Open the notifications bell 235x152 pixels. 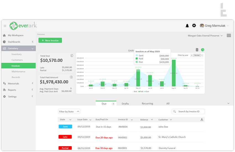coord(187,26)
